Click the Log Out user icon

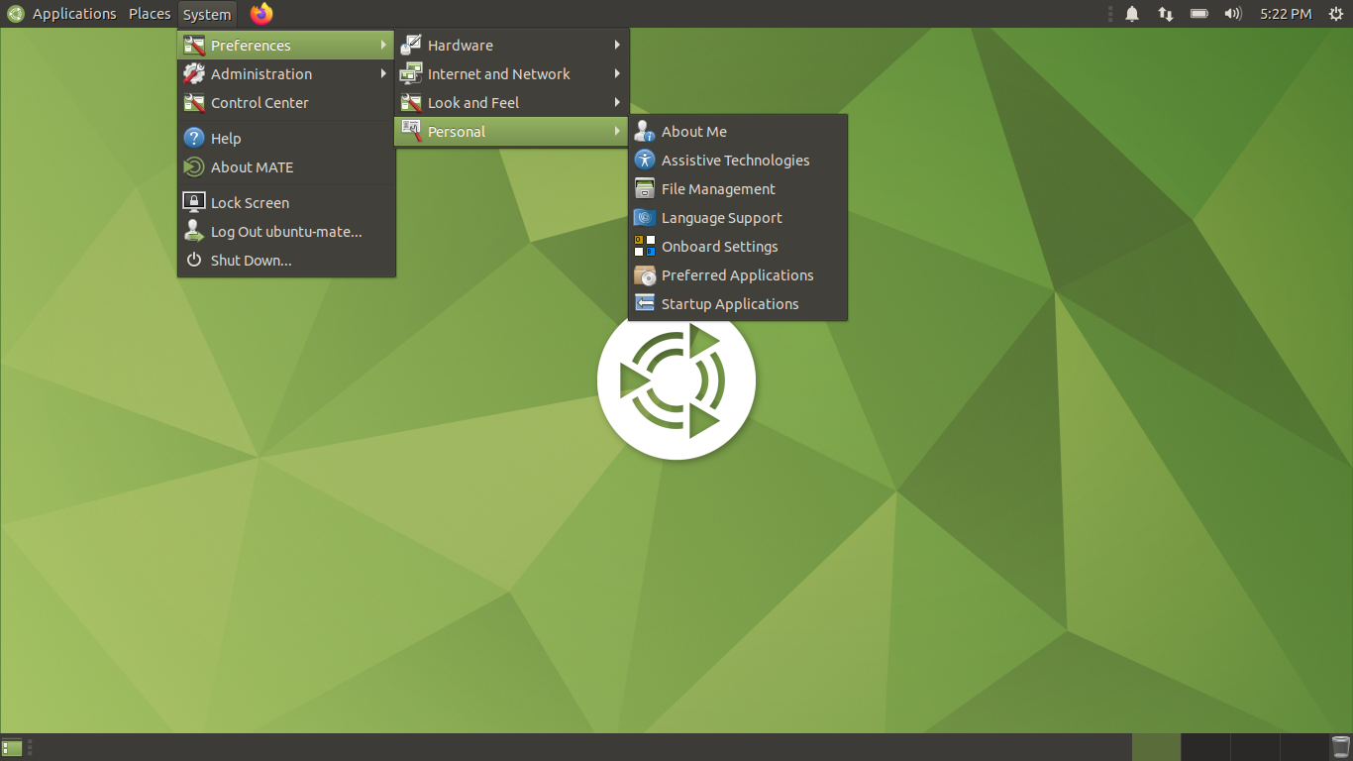tap(194, 232)
